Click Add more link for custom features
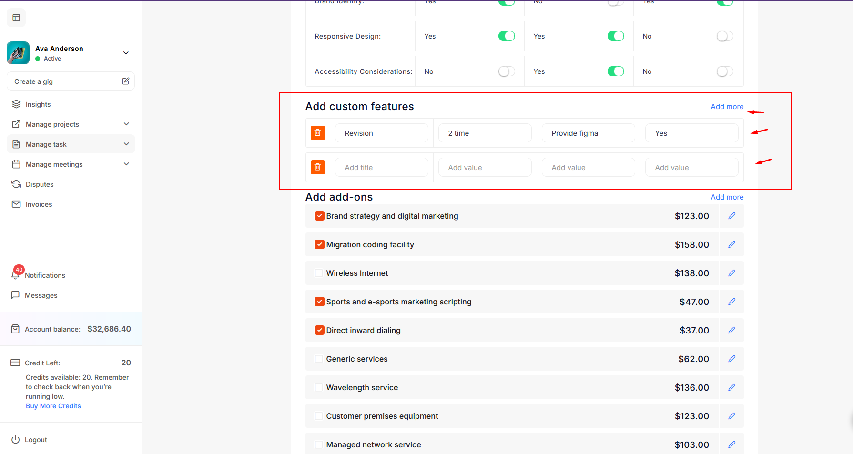Image resolution: width=853 pixels, height=454 pixels. [x=727, y=107]
